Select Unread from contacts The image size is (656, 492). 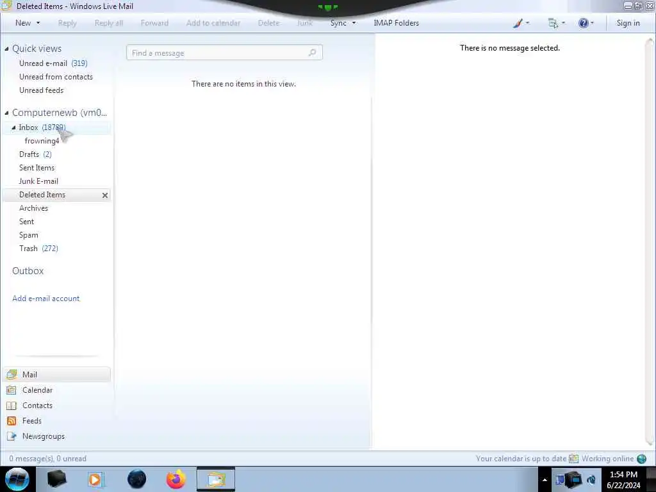[56, 77]
